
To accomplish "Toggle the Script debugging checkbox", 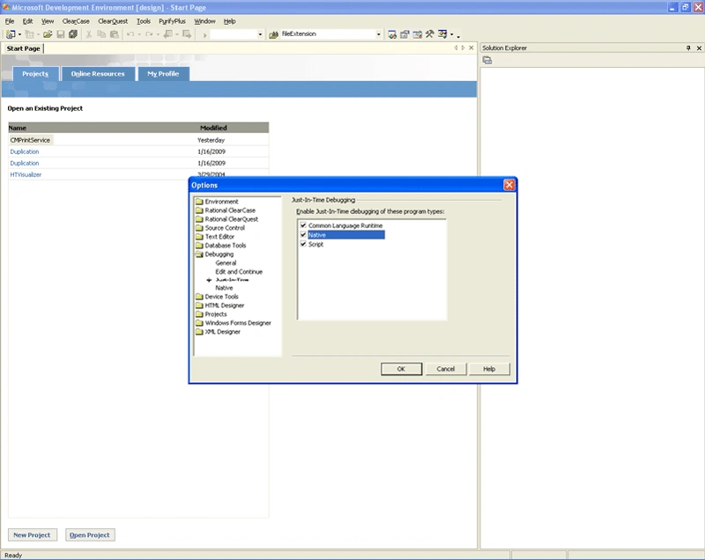I will (303, 244).
